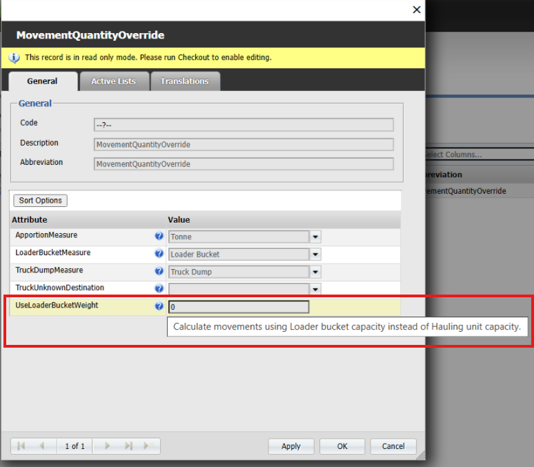Expand the TruckUnknownDestination dropdown
Viewport: 534px width, 467px height.
[315, 290]
